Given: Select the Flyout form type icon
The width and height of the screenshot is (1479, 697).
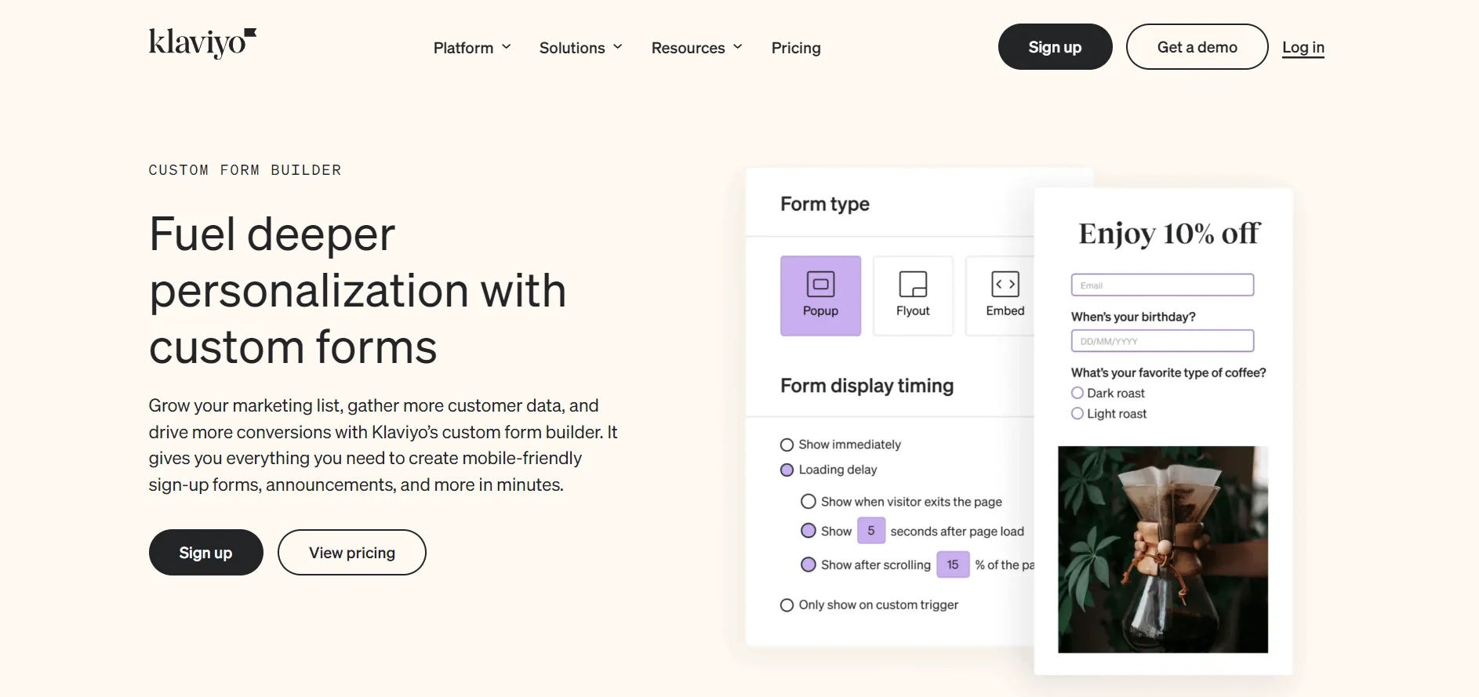Looking at the screenshot, I should [x=912, y=295].
